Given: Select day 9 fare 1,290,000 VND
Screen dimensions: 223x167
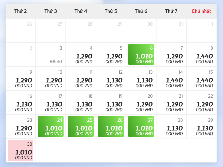Looking at the screenshot, I should click(21, 78).
